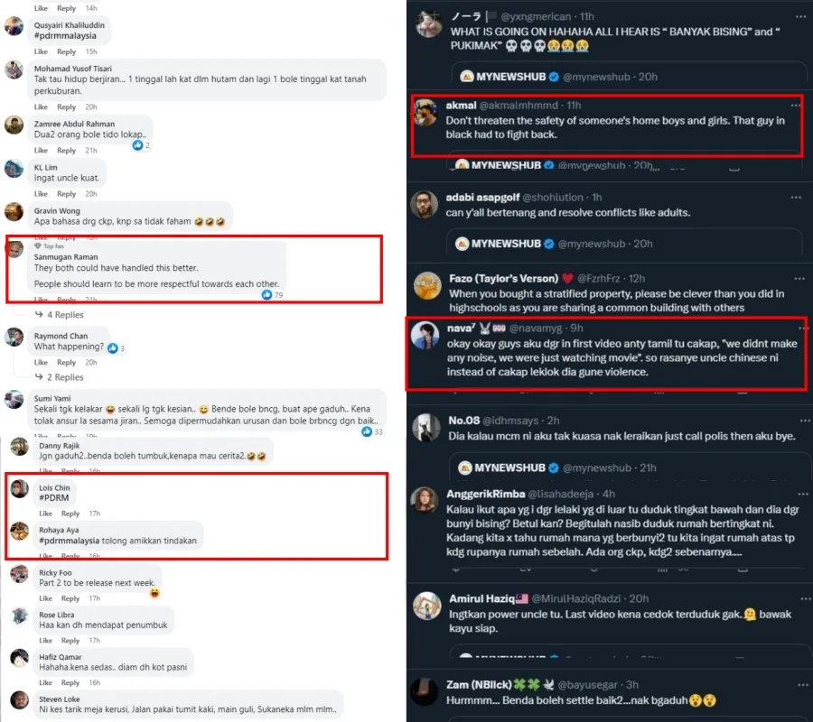813x722 pixels.
Task: Click the laughing emoji reaction on Ricky Foo's comment
Action: (155, 593)
